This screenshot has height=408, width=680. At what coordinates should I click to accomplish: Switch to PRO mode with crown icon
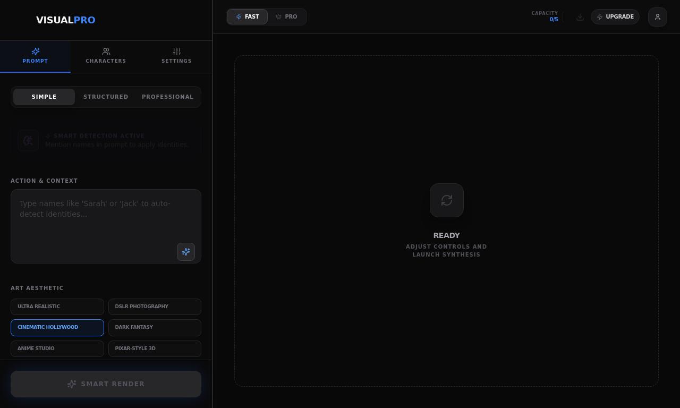(286, 17)
